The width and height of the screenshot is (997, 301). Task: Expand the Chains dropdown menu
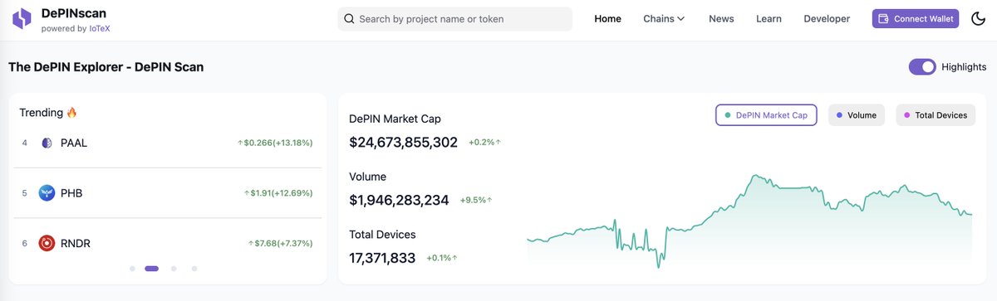click(665, 18)
